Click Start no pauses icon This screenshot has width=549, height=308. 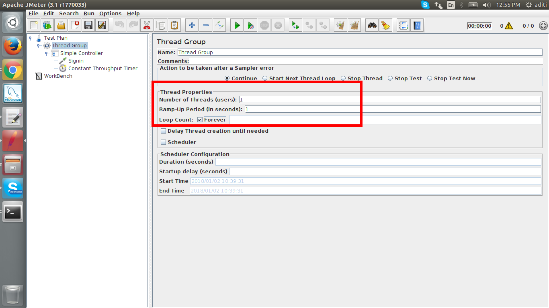click(250, 26)
